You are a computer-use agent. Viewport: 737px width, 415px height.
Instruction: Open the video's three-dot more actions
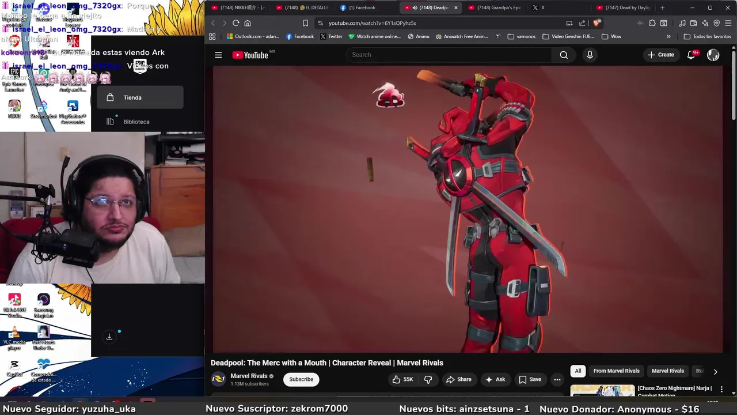point(557,379)
